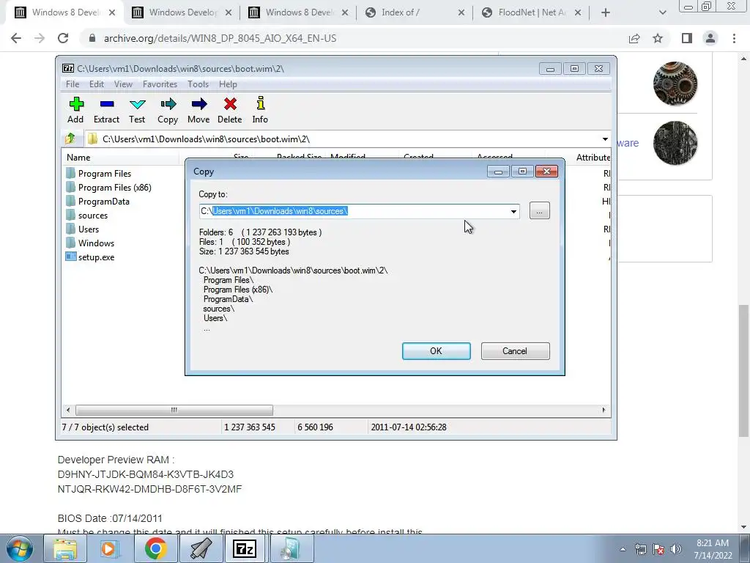This screenshot has width=750, height=563.
Task: Click the Info toolbar icon
Action: pyautogui.click(x=260, y=110)
